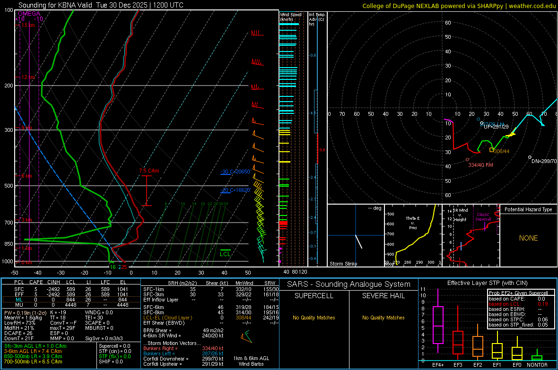Screen dimensions: 558x370
Task: Click the SHIP = 0.0 parameter
Action: coord(111,361)
